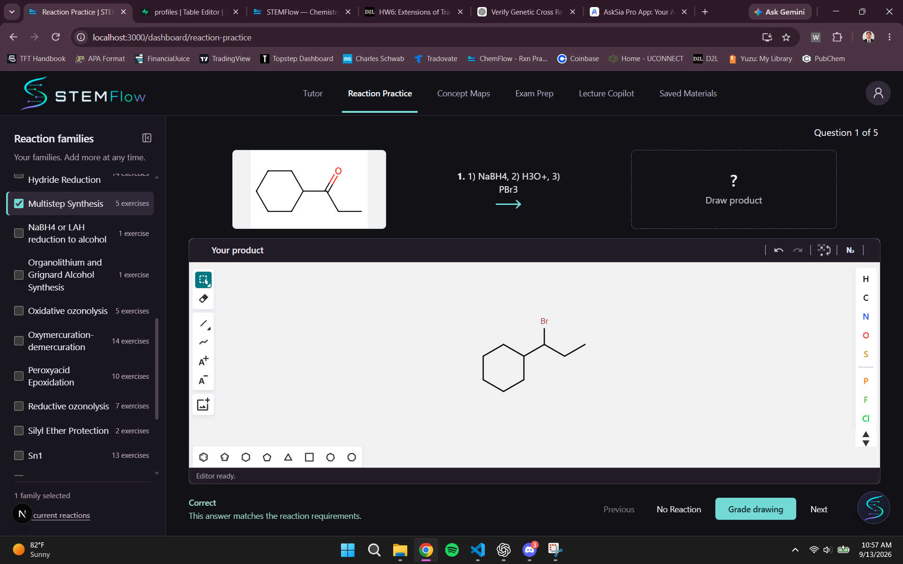This screenshot has height=564, width=903.
Task: Click the decrease charge A- tool
Action: pos(203,380)
